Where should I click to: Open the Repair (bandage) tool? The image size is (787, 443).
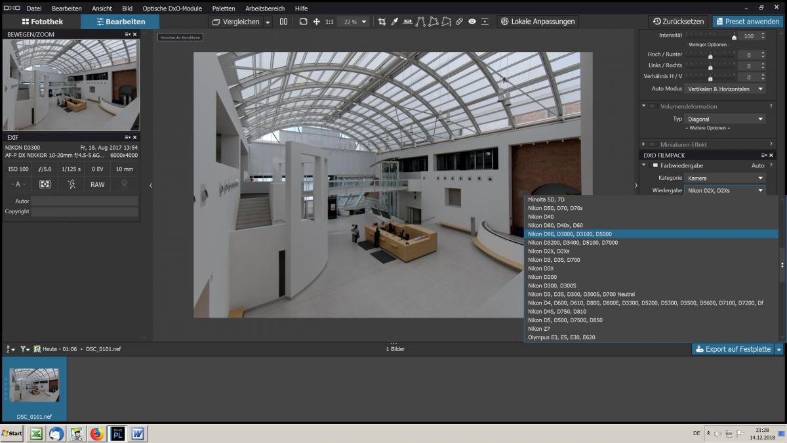(x=459, y=22)
